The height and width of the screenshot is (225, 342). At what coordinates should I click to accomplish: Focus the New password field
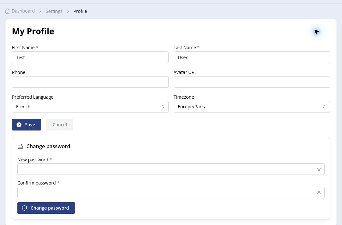coord(171,169)
